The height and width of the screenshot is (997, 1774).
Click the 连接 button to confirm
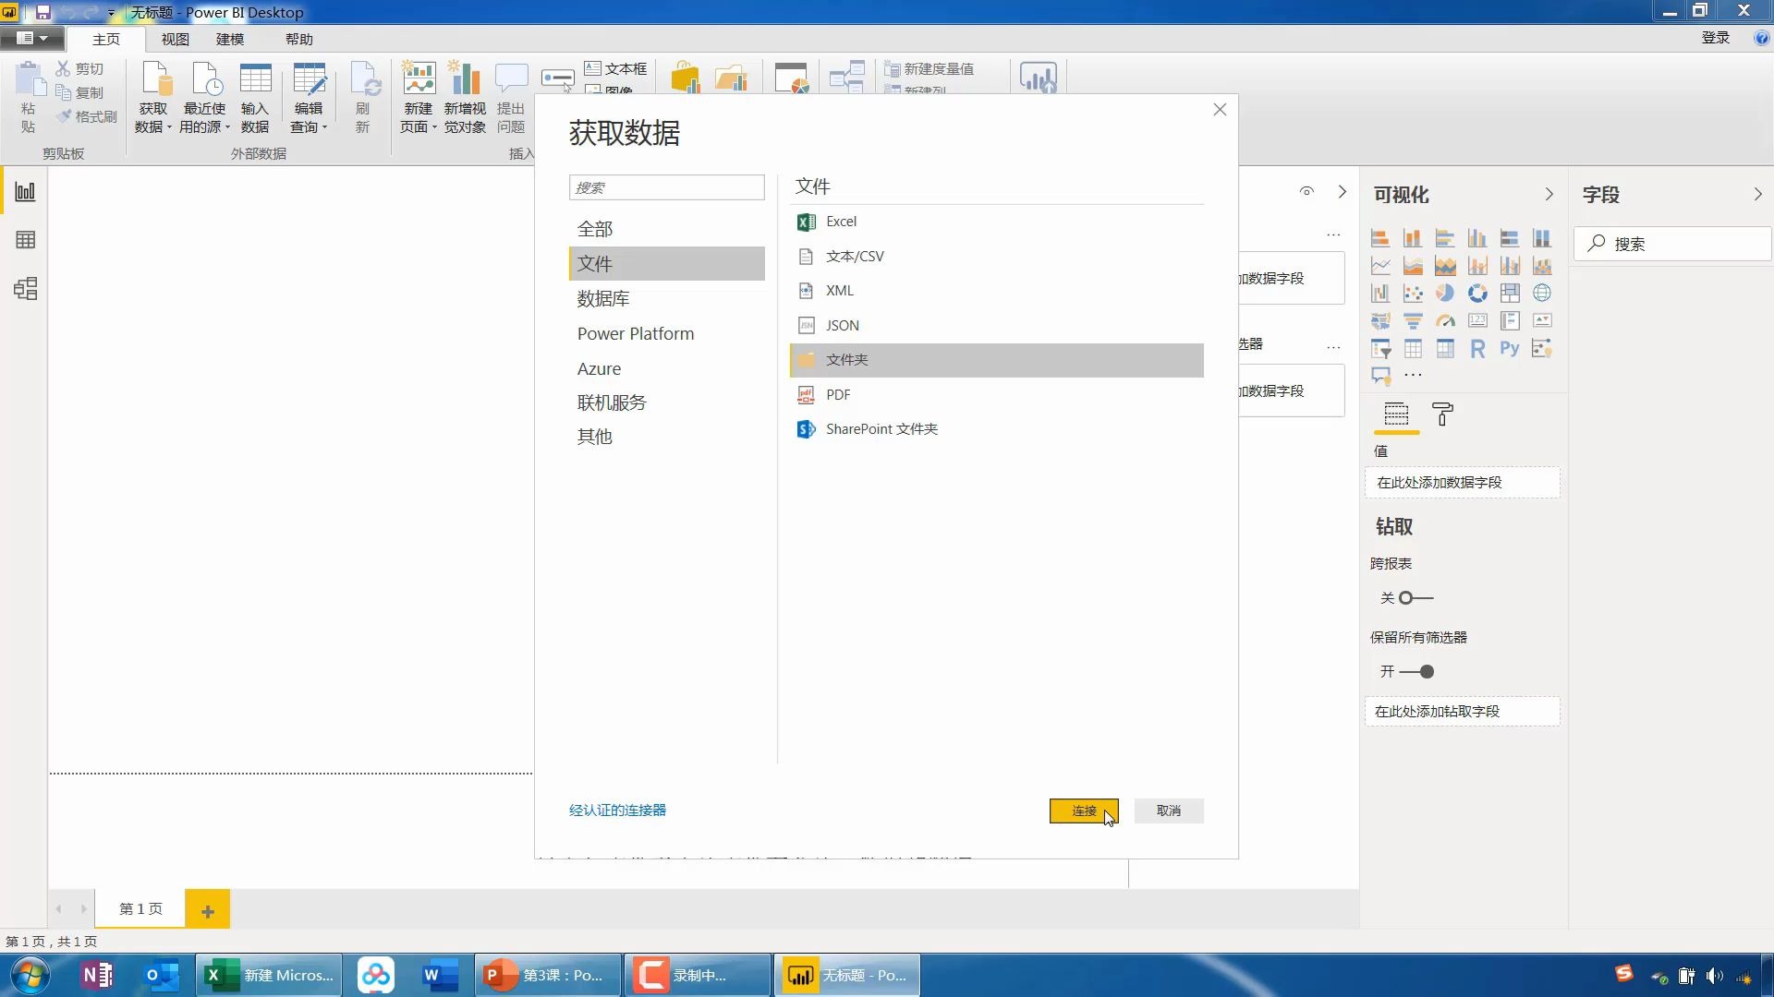click(x=1083, y=811)
